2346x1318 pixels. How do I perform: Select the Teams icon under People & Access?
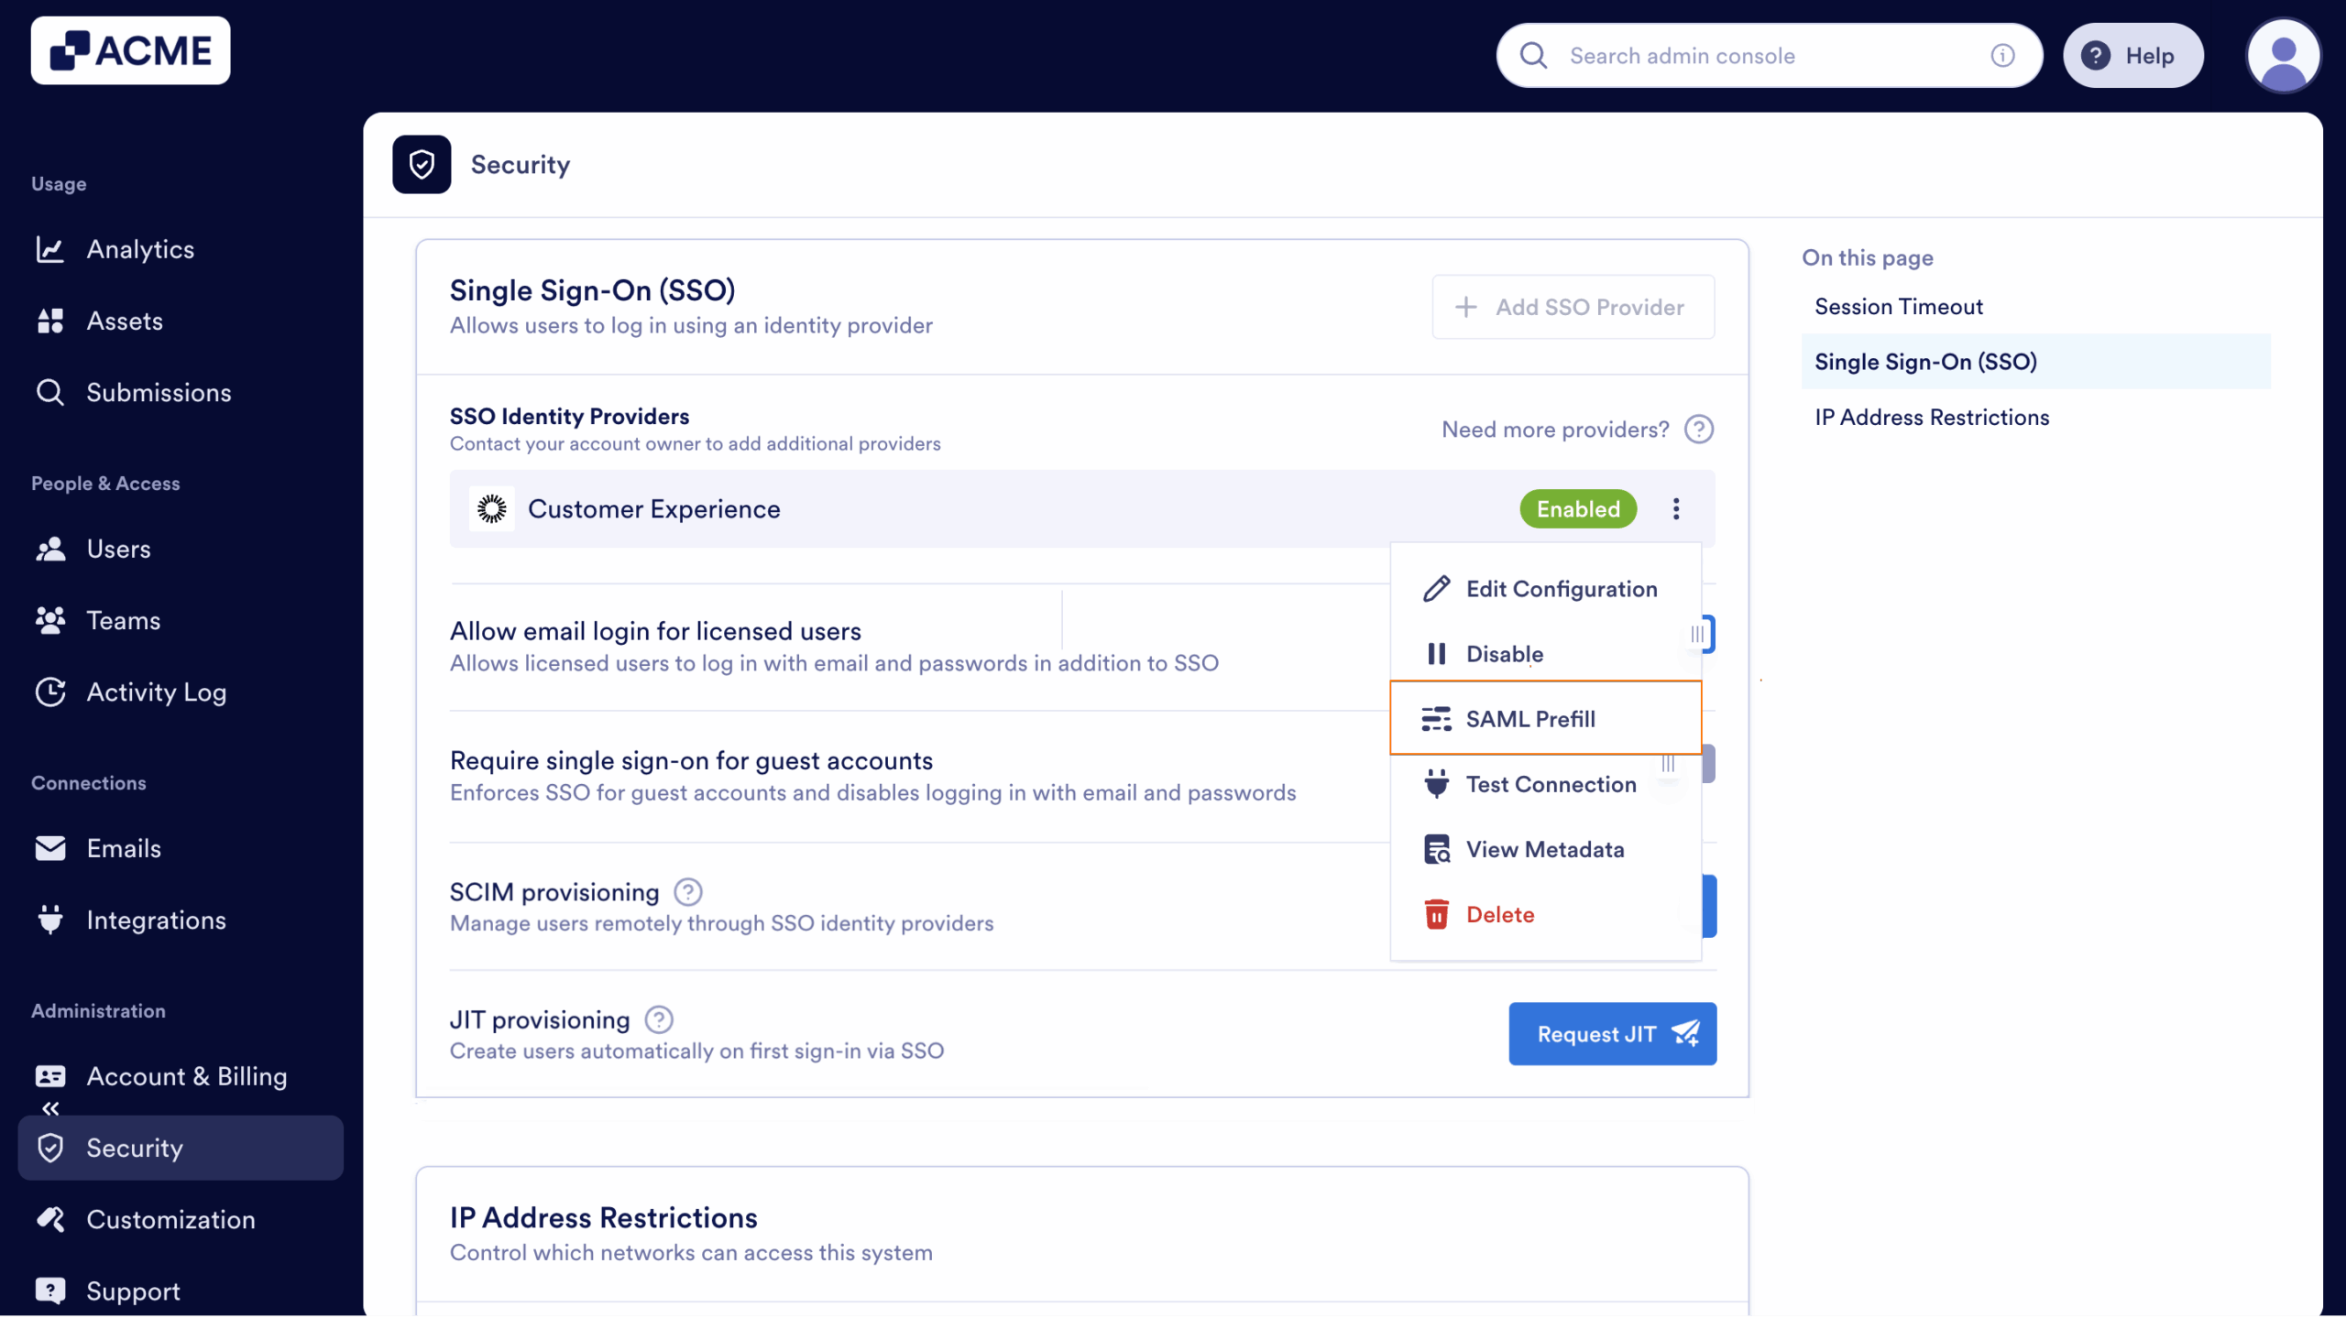tap(51, 620)
